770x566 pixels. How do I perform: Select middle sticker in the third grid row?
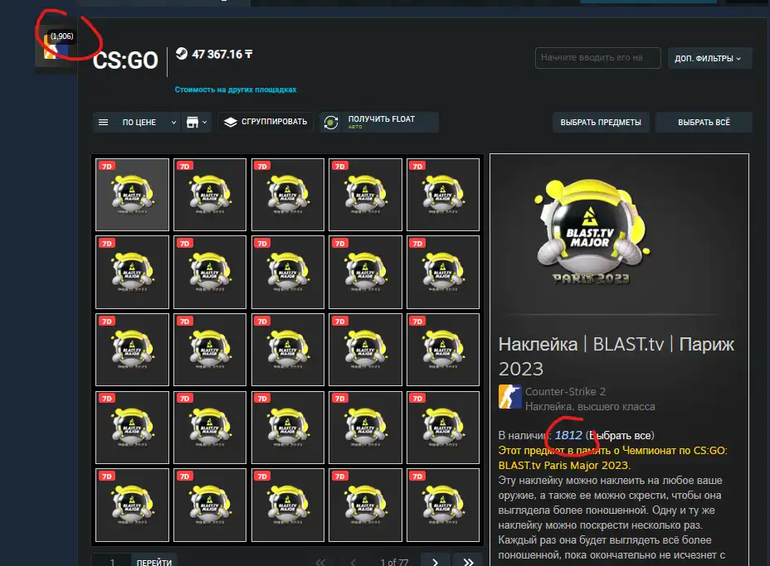click(288, 350)
